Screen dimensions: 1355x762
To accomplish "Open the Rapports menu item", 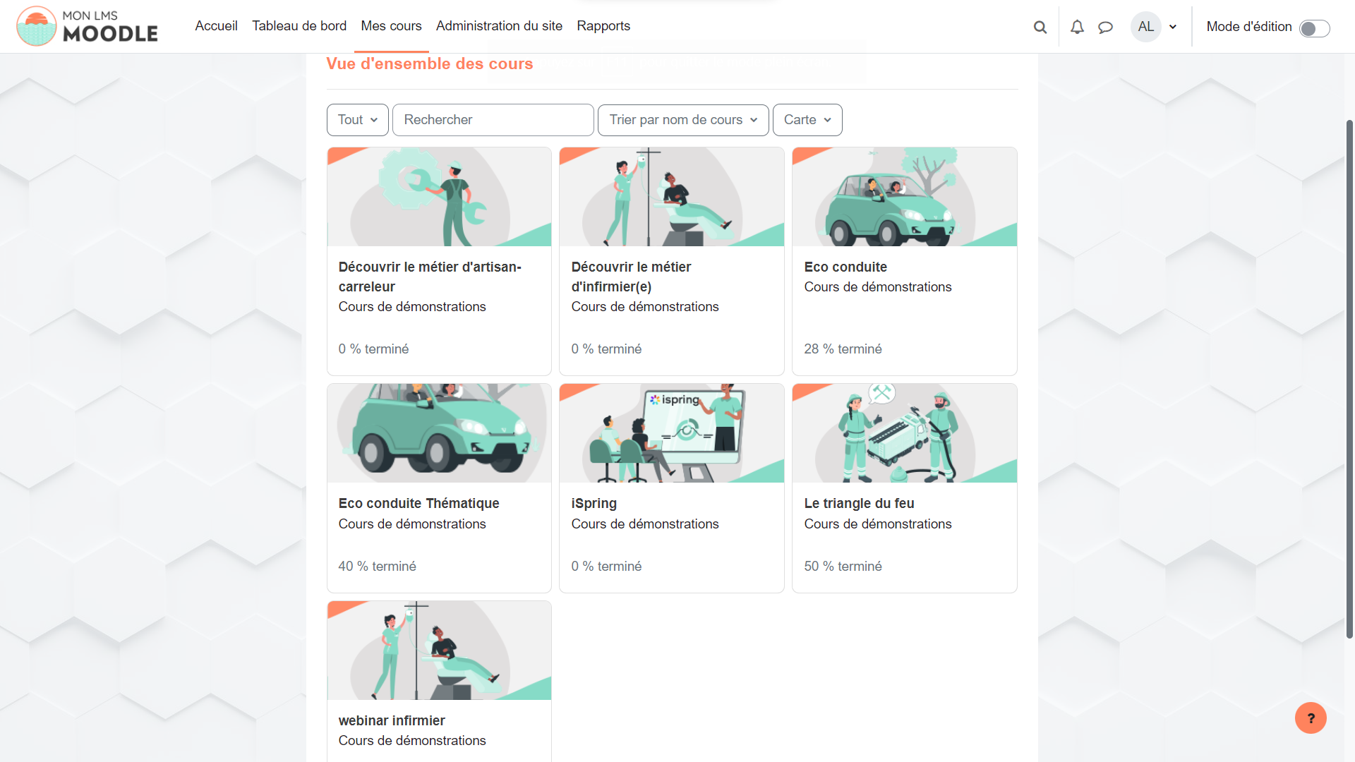I will tap(603, 26).
